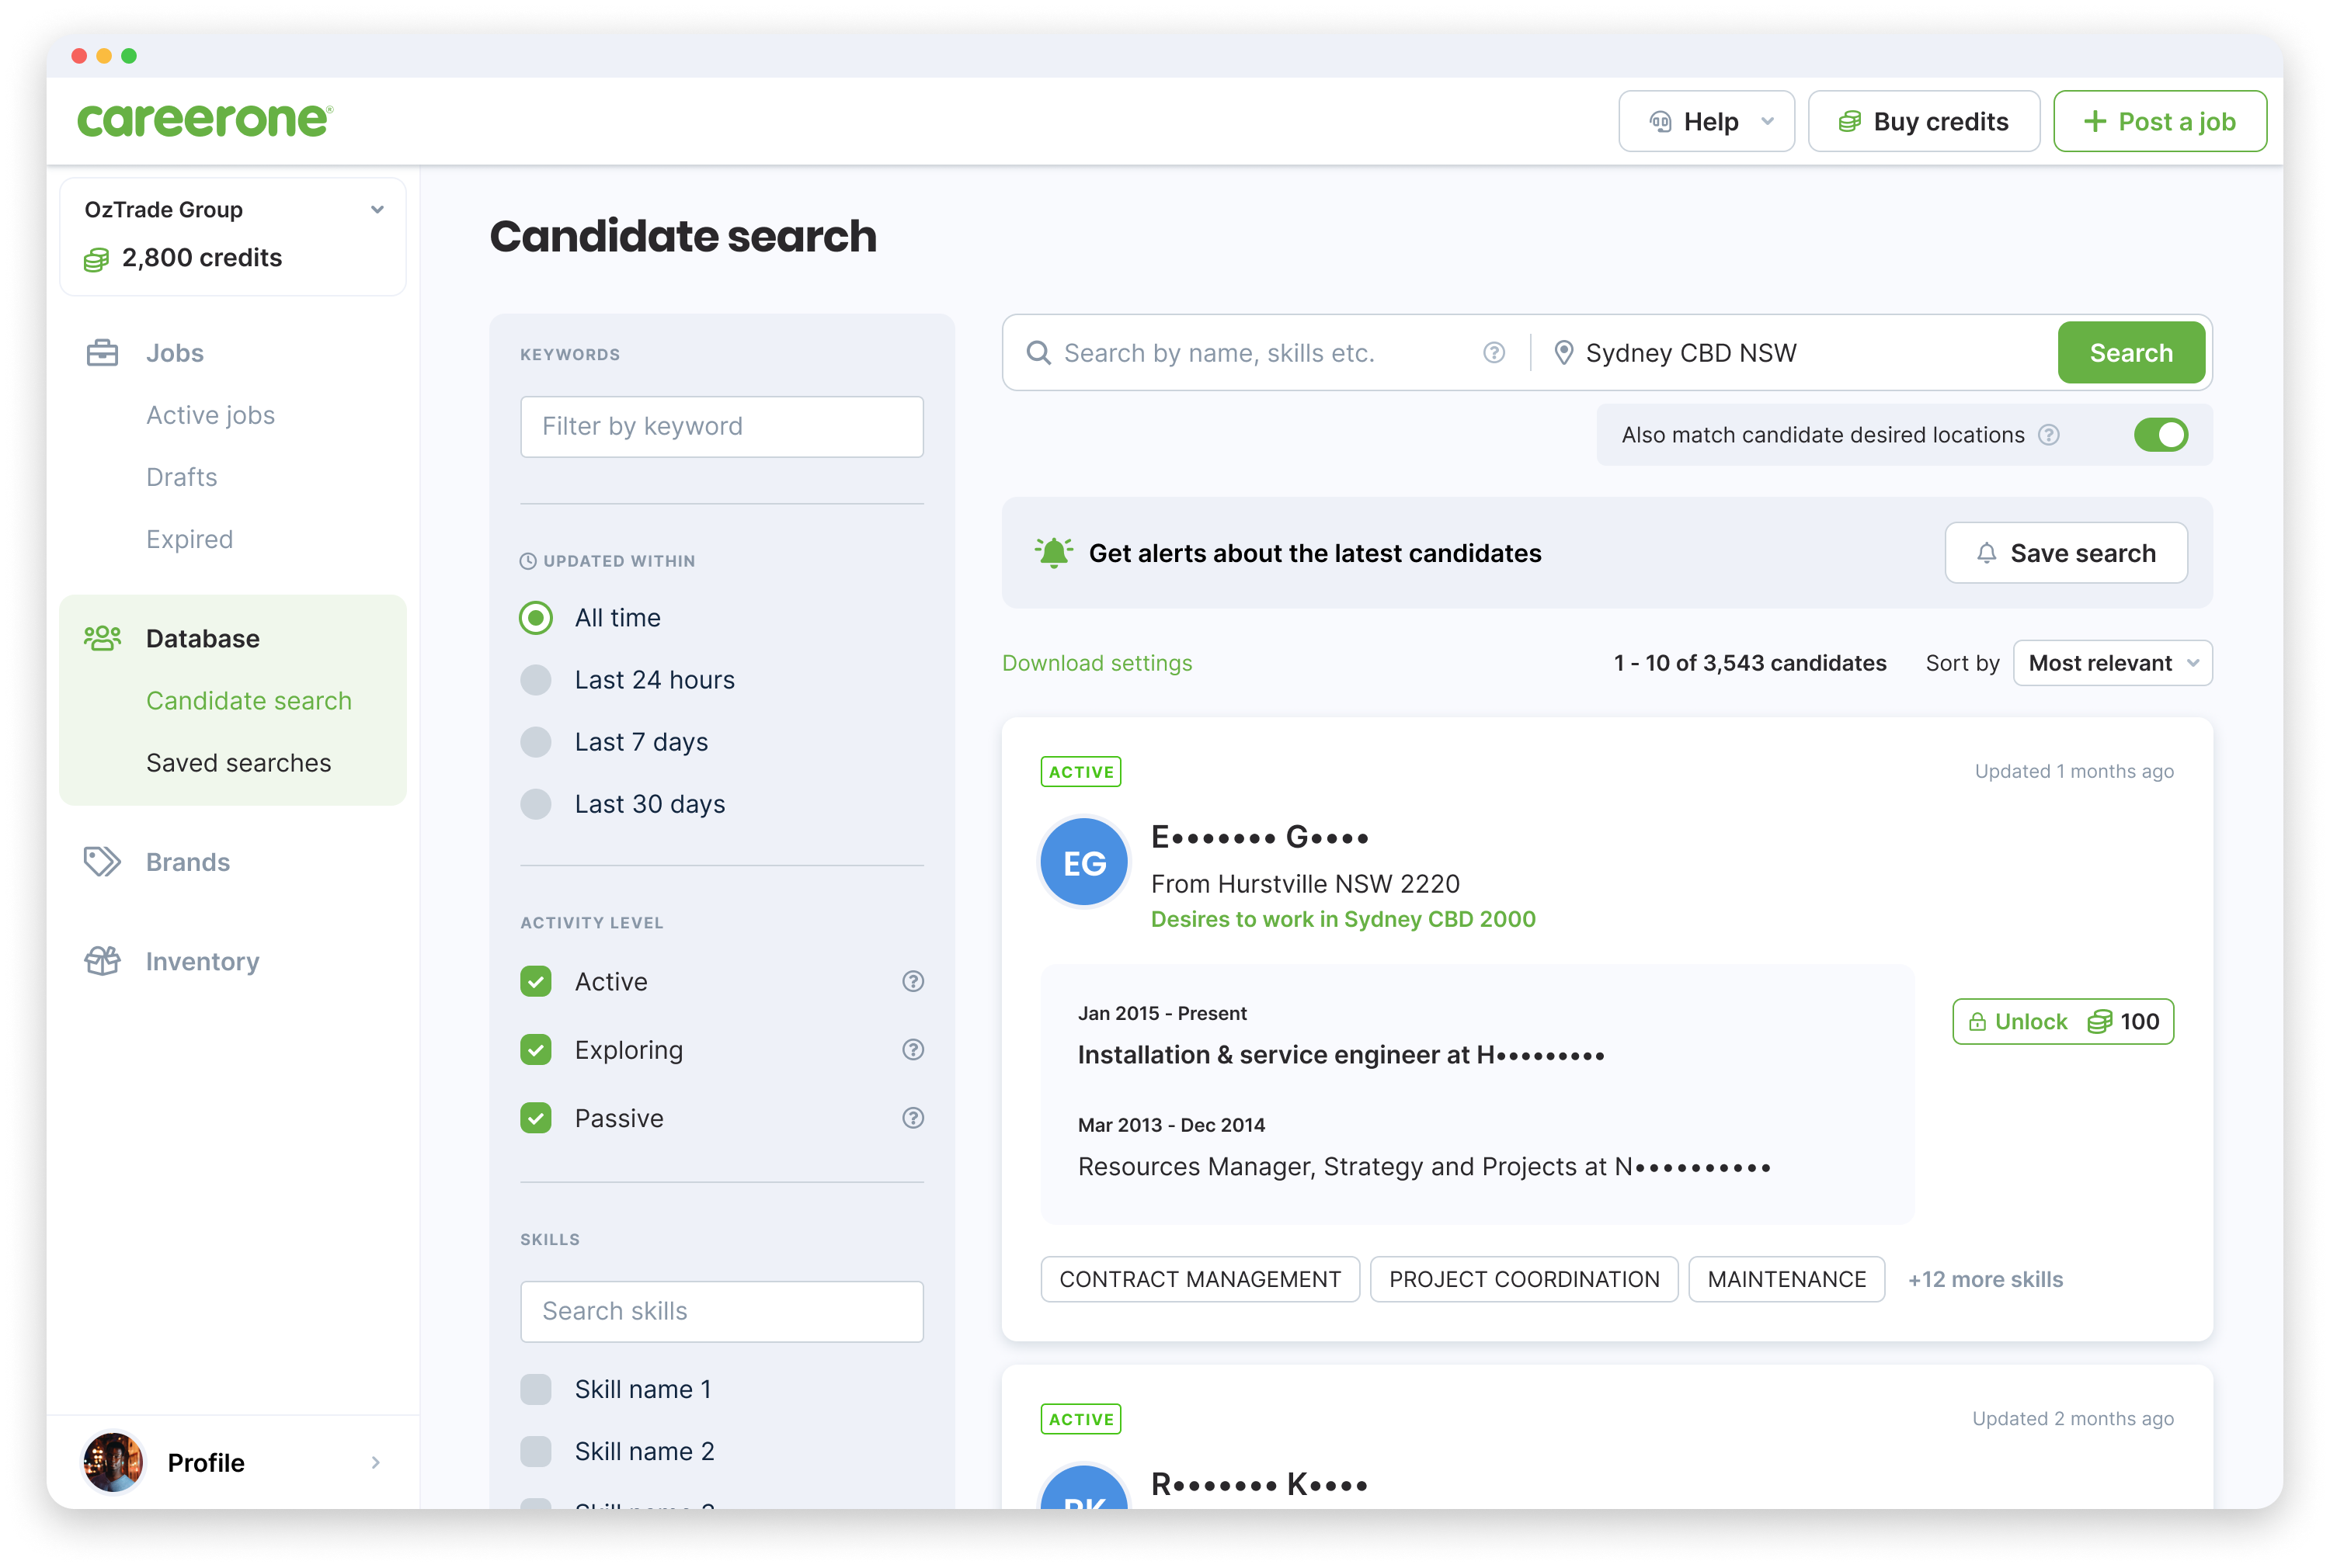Click the Brands tag icon
The height and width of the screenshot is (1568, 2330).
[102, 862]
